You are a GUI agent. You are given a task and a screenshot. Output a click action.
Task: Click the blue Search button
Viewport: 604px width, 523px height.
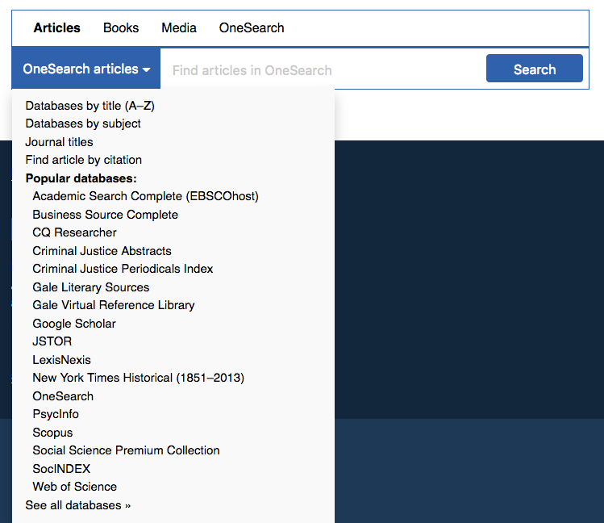click(535, 69)
